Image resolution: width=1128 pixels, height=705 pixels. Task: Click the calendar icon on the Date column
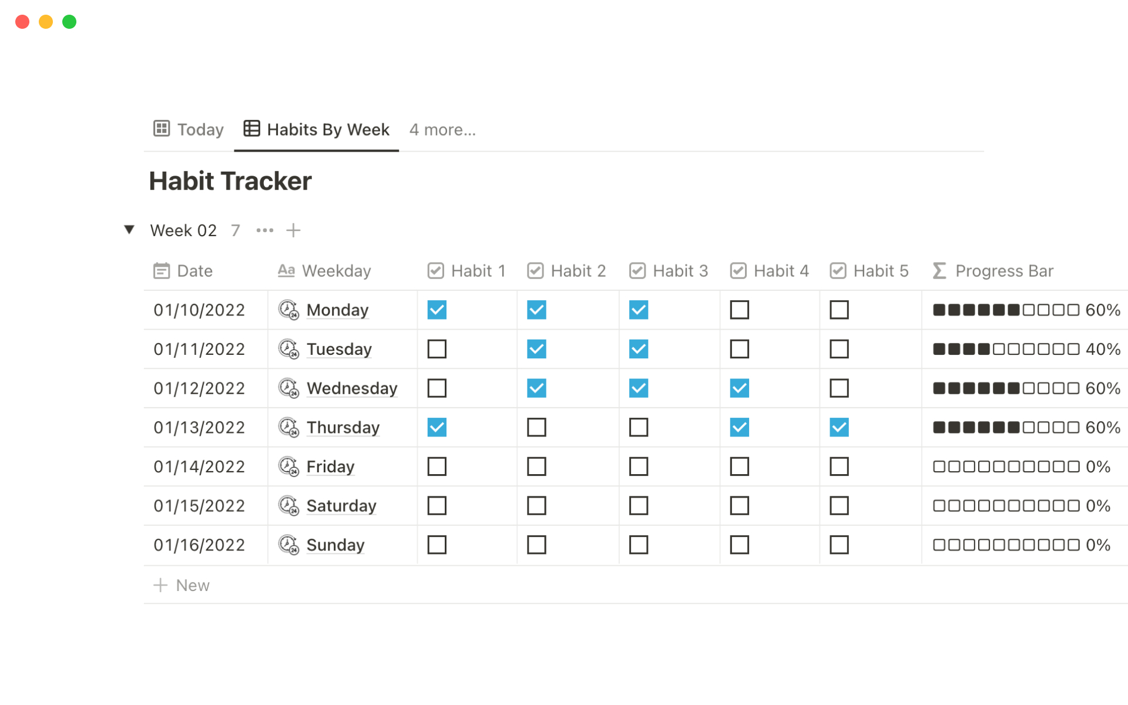(x=162, y=271)
